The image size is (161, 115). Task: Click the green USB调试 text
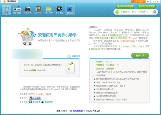[32, 70]
